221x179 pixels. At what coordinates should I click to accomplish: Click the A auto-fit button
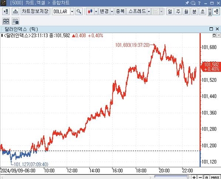pyautogui.click(x=206, y=177)
